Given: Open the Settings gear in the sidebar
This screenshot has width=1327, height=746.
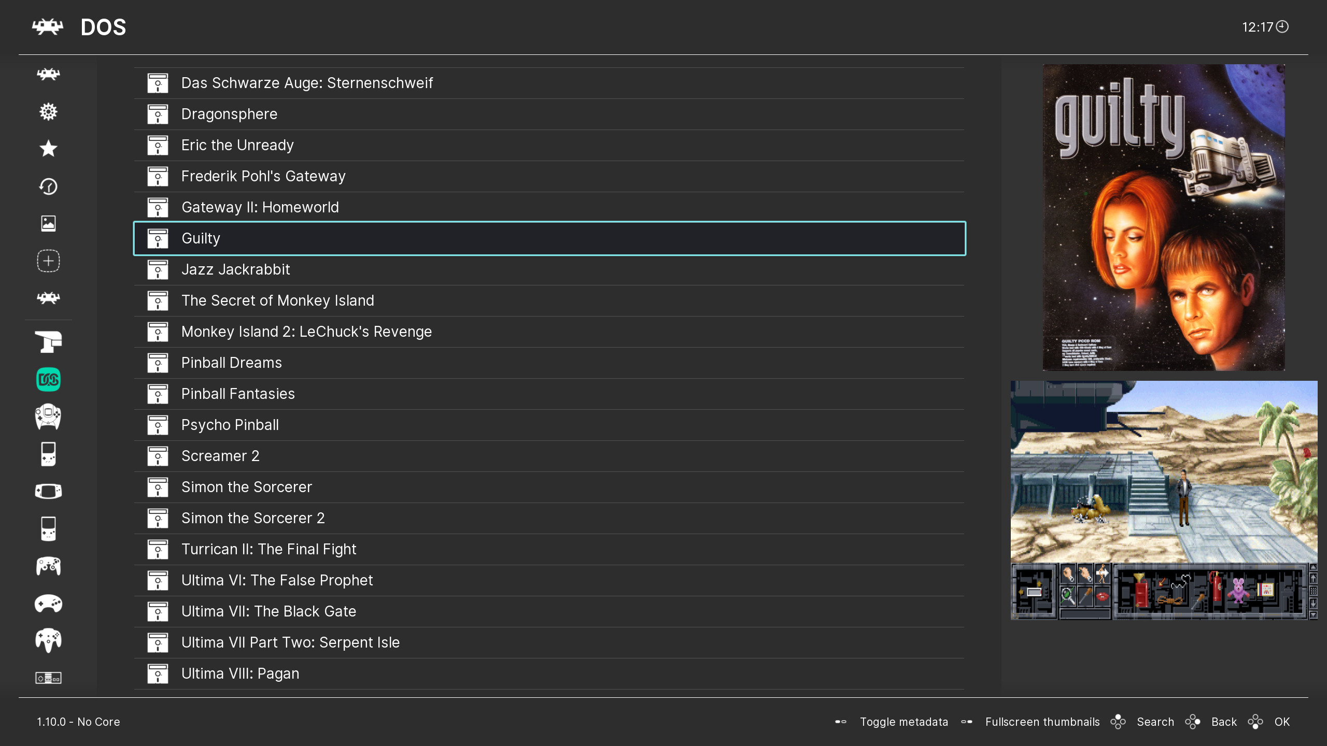Looking at the screenshot, I should point(48,112).
